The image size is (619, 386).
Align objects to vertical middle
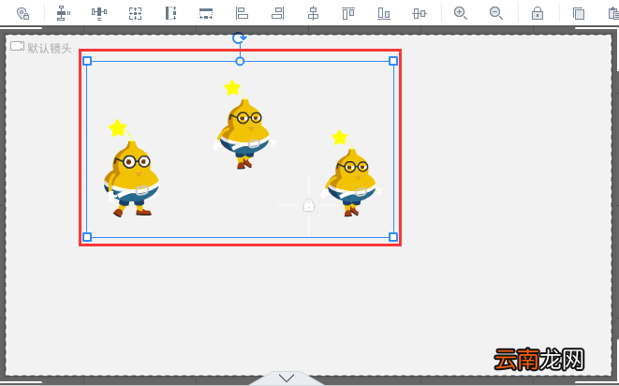pyautogui.click(x=420, y=13)
